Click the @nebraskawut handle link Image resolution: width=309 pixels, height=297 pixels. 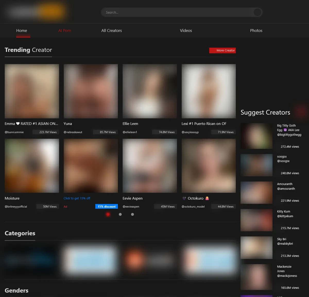pos(73,132)
